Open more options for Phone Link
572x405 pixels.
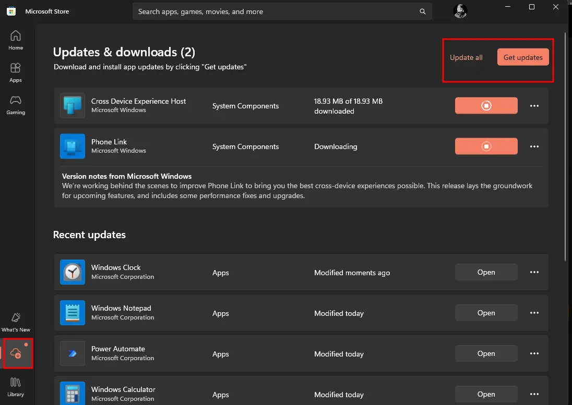coord(534,146)
